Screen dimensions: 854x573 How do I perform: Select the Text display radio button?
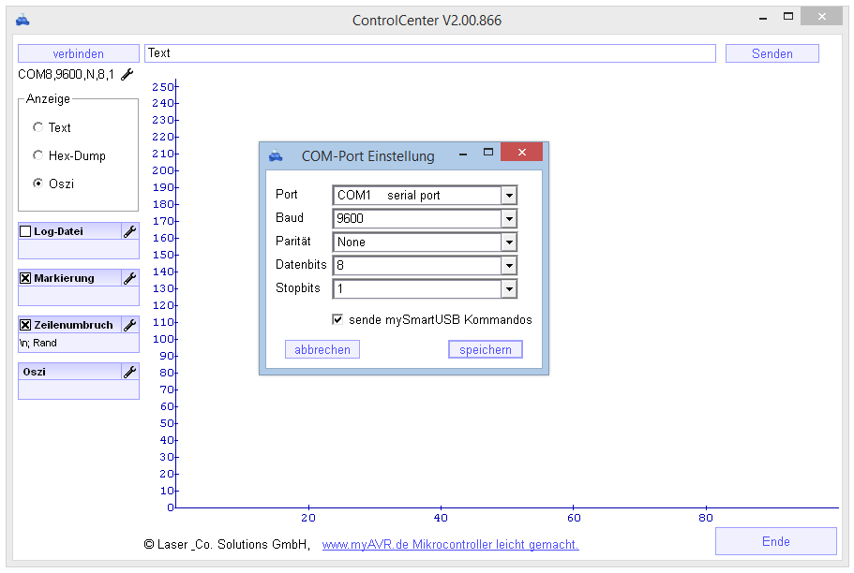coord(37,127)
